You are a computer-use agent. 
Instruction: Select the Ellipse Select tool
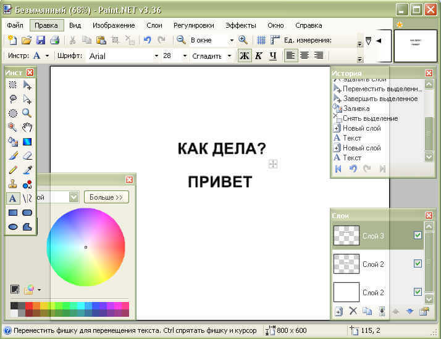[12, 113]
